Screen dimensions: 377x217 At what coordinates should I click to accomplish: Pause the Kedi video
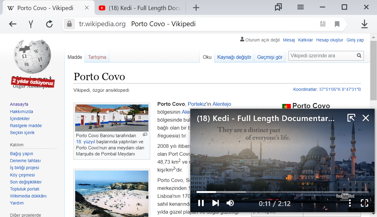[201, 203]
